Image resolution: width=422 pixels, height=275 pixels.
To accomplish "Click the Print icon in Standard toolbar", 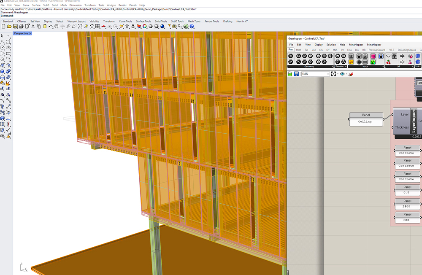I will pos(21,27).
